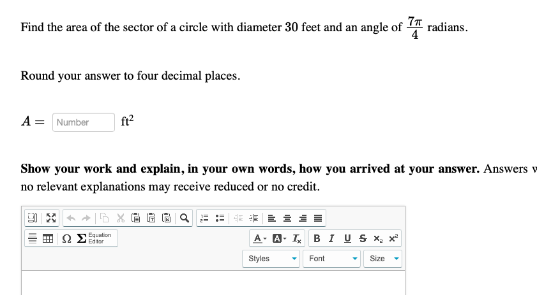Toggle strikethrough formatting

(x=363, y=238)
